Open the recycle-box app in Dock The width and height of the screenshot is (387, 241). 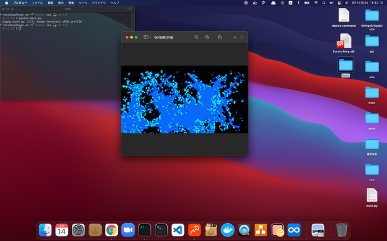[x=211, y=230]
